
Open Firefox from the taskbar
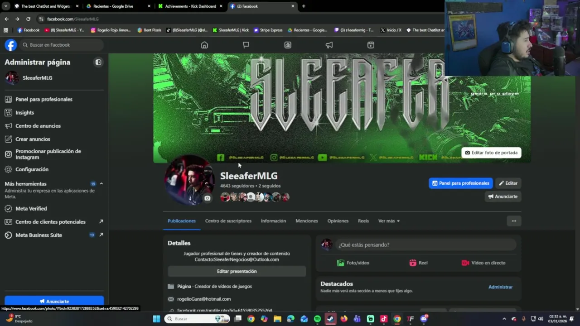[344, 319]
